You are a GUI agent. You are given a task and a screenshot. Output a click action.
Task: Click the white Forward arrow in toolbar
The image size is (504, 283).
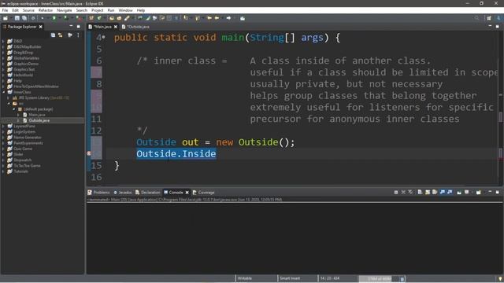coord(228,18)
